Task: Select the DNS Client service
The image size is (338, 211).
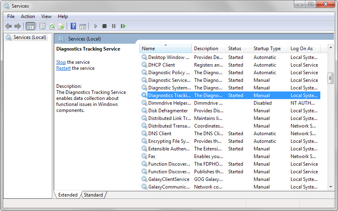Action: click(x=230, y=133)
